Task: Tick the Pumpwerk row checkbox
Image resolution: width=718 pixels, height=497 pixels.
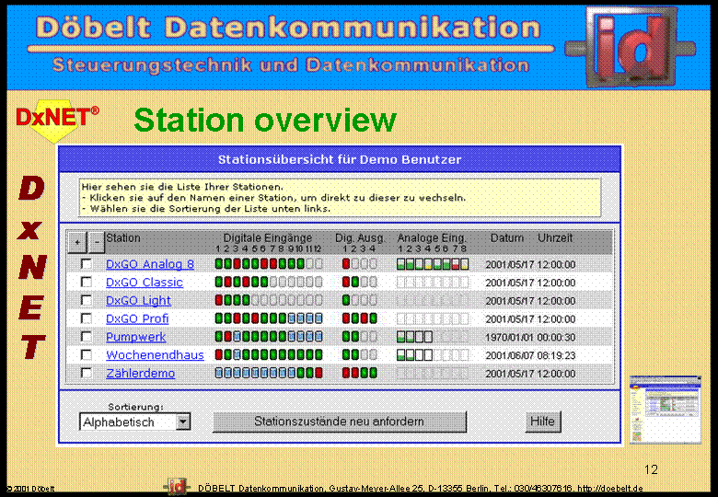Action: (86, 337)
